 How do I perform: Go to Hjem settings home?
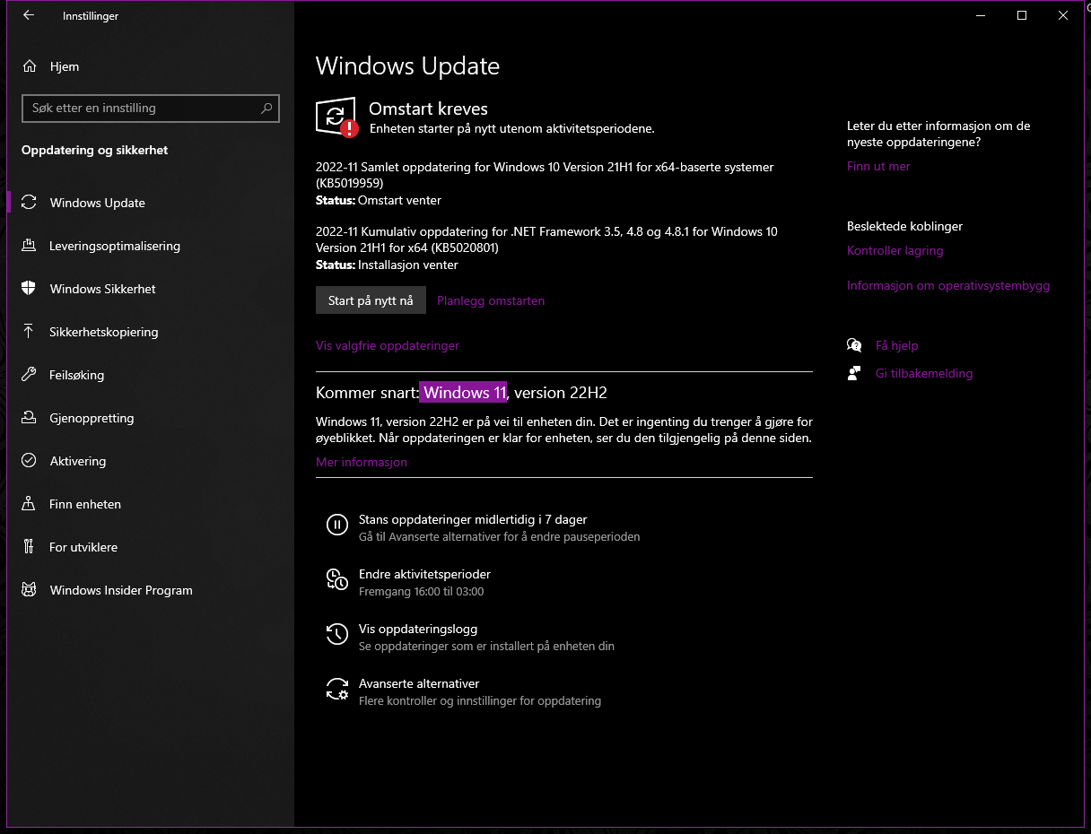coord(151,66)
